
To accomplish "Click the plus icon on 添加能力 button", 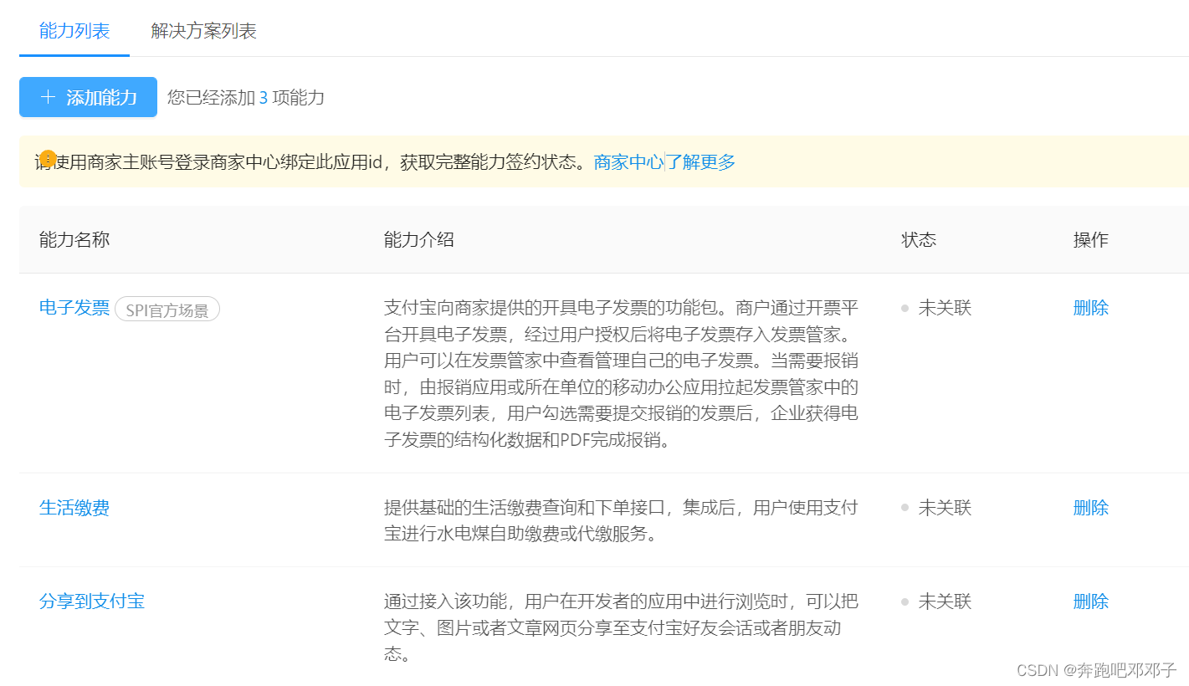I will 48,97.
